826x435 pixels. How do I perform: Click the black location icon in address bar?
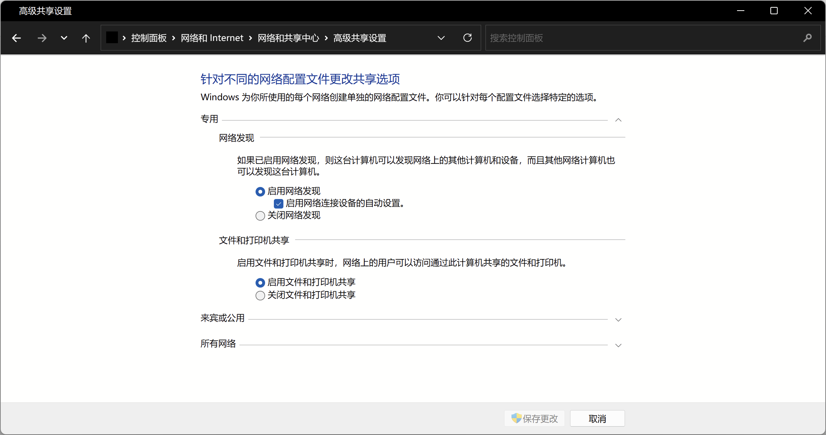112,38
